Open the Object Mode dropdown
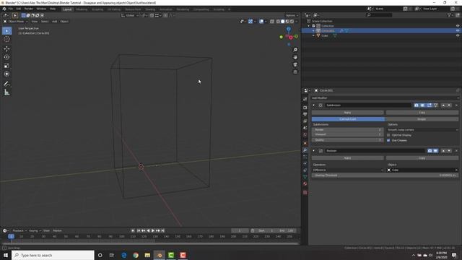The width and height of the screenshot is (462, 260). 16,22
